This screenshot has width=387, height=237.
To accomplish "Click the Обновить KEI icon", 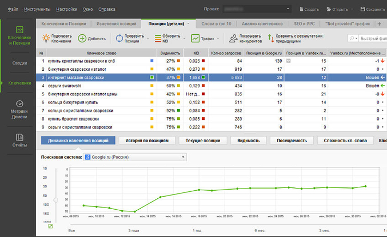I will click(x=157, y=39).
